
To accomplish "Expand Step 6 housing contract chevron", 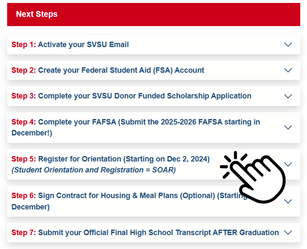I will point(288,201).
